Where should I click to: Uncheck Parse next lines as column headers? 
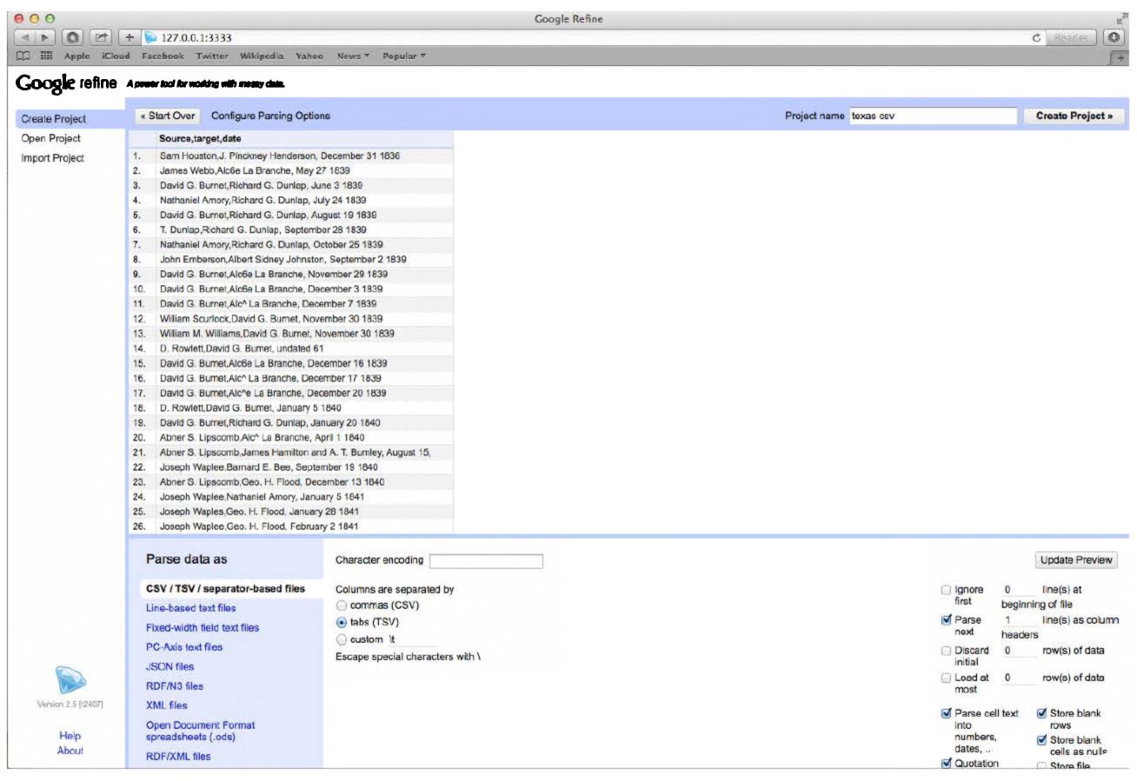(x=946, y=620)
